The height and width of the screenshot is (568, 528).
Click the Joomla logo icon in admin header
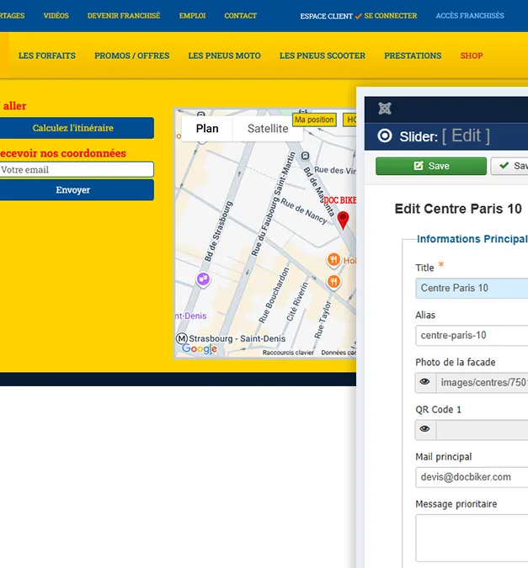(x=385, y=109)
